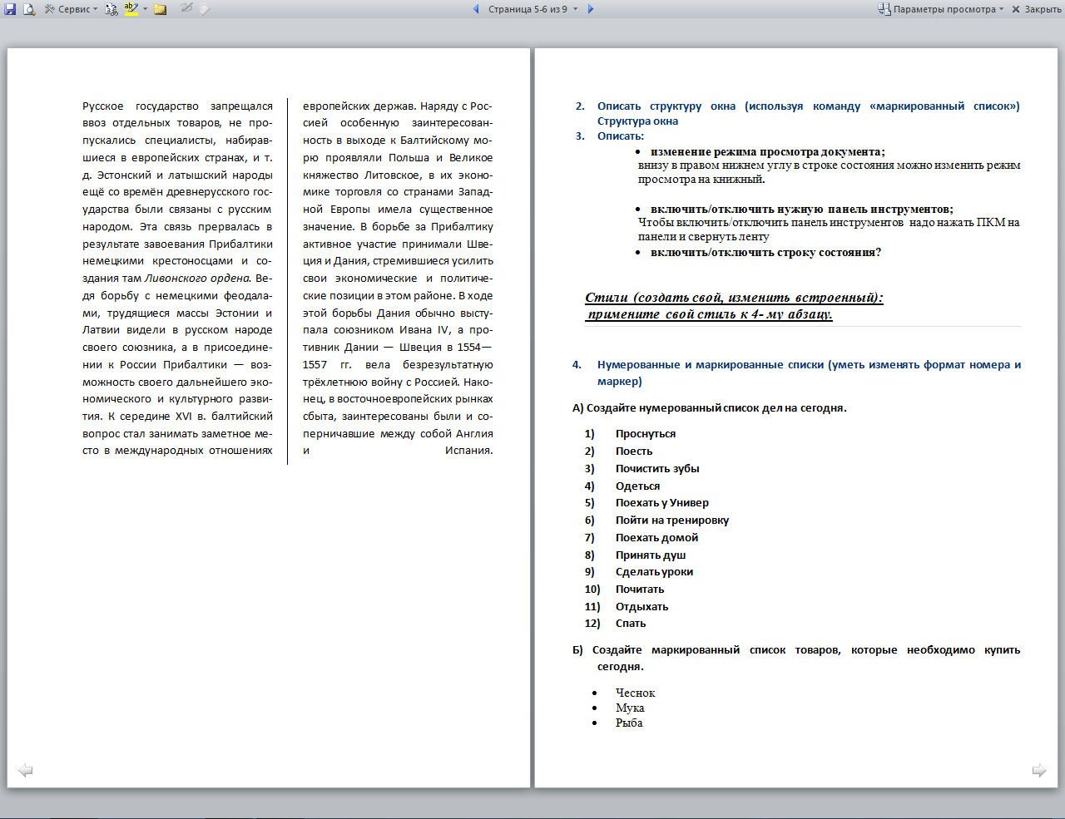Click list item 'Поесть'
This screenshot has width=1065, height=819.
(x=634, y=451)
